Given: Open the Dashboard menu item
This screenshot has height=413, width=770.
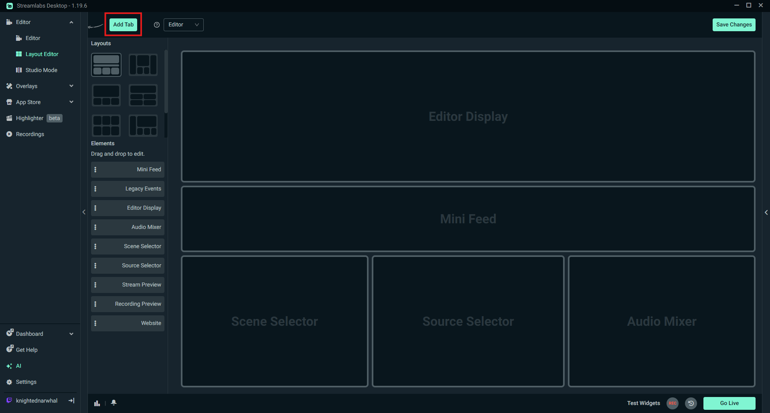Looking at the screenshot, I should point(29,333).
